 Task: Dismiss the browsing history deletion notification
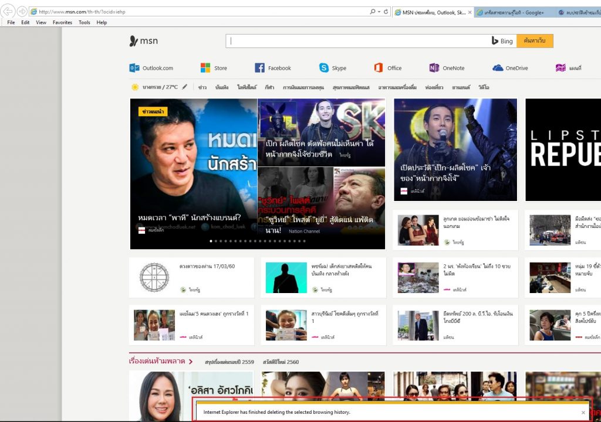(x=583, y=411)
